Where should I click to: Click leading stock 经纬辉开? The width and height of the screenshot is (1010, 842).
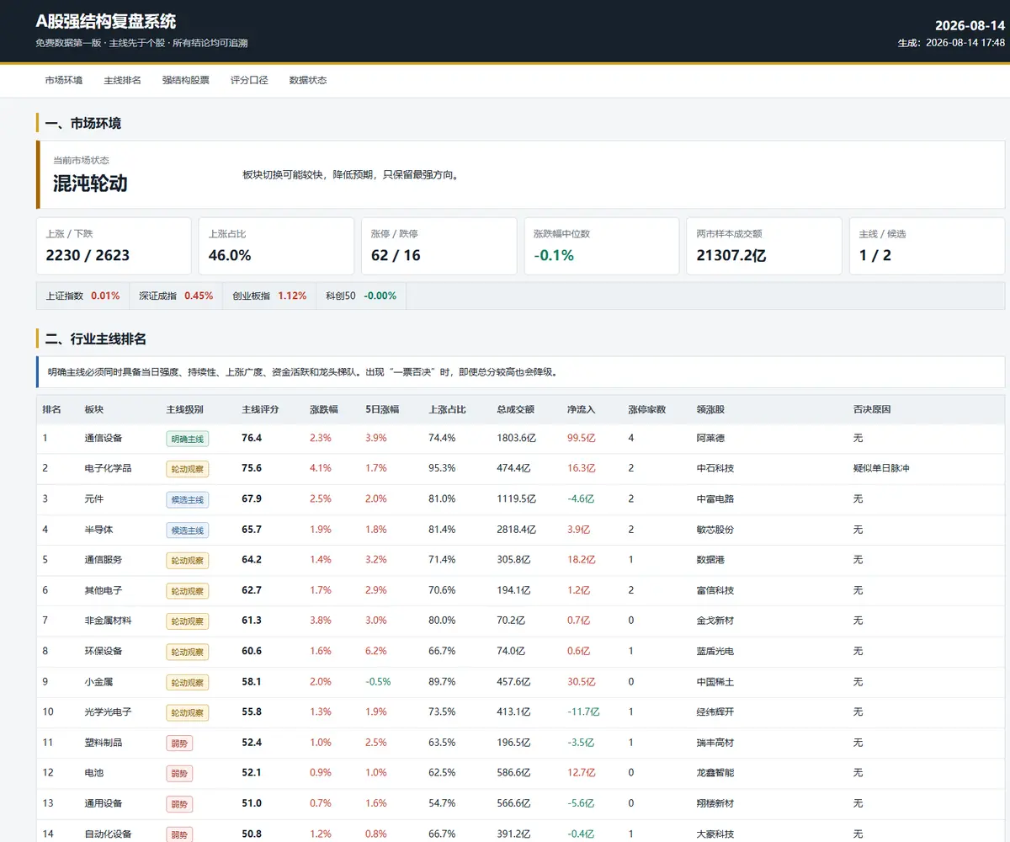[x=715, y=711]
